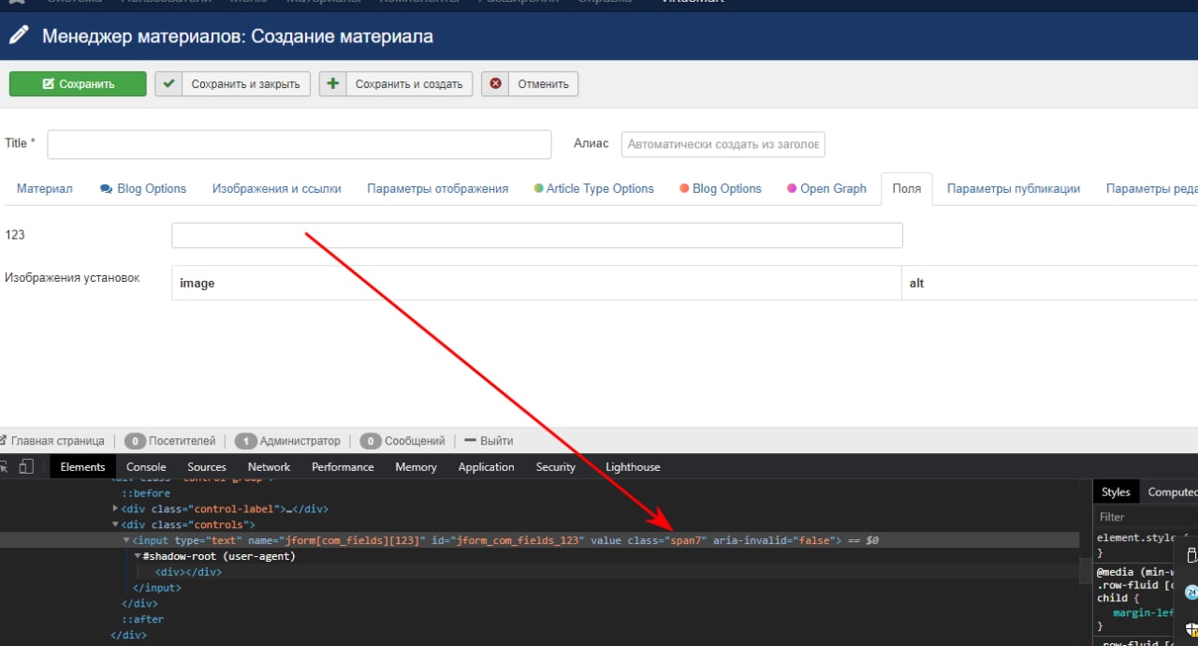Select the closing </input> tag row

pos(157,588)
